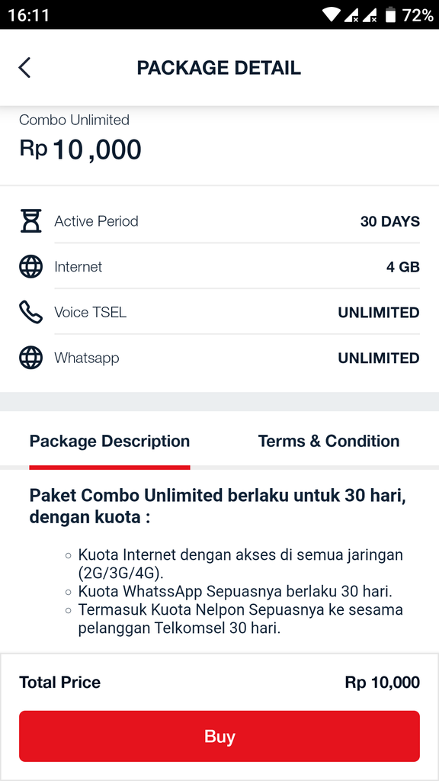Click the Active Period hourglass icon
Image resolution: width=439 pixels, height=781 pixels.
30,221
